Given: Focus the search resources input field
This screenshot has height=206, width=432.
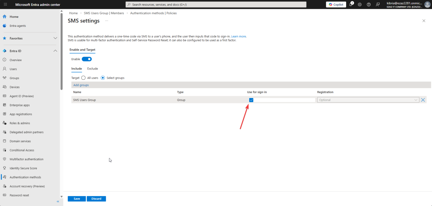Looking at the screenshot, I should click(216, 4).
